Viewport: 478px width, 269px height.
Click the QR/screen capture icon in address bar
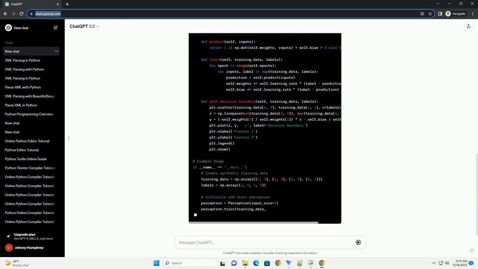point(422,14)
